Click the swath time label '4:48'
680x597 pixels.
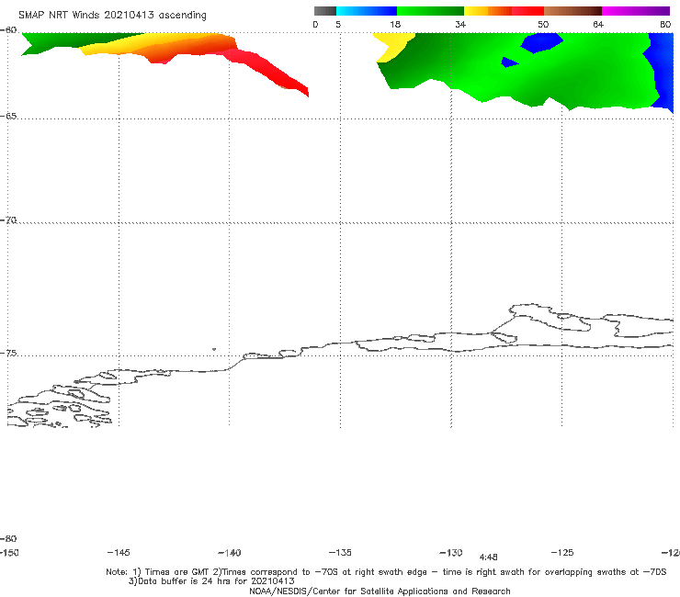pos(488,558)
